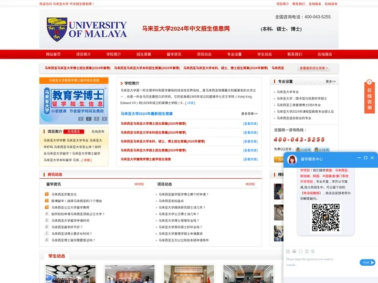The height and width of the screenshot is (283, 378).
Task: Send the chat message
Action: (x=367, y=263)
